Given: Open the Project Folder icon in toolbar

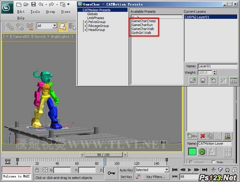Looking at the screenshot, I should tap(63, 5).
